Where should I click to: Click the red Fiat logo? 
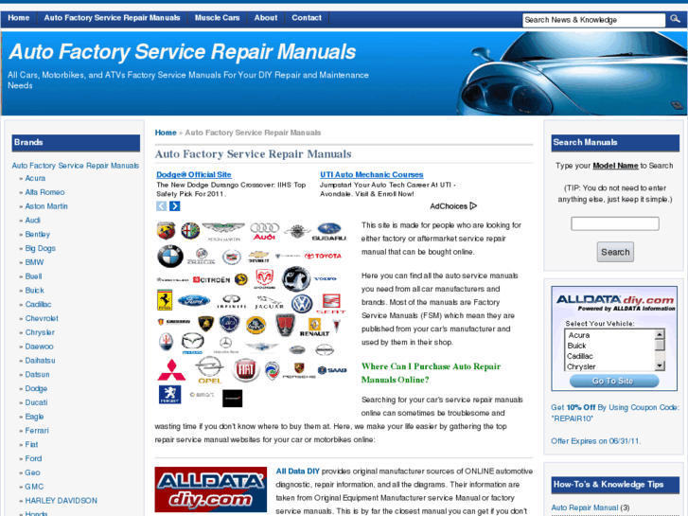click(246, 370)
